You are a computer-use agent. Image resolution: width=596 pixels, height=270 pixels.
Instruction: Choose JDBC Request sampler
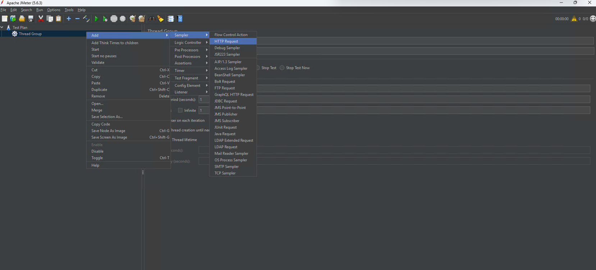233,101
